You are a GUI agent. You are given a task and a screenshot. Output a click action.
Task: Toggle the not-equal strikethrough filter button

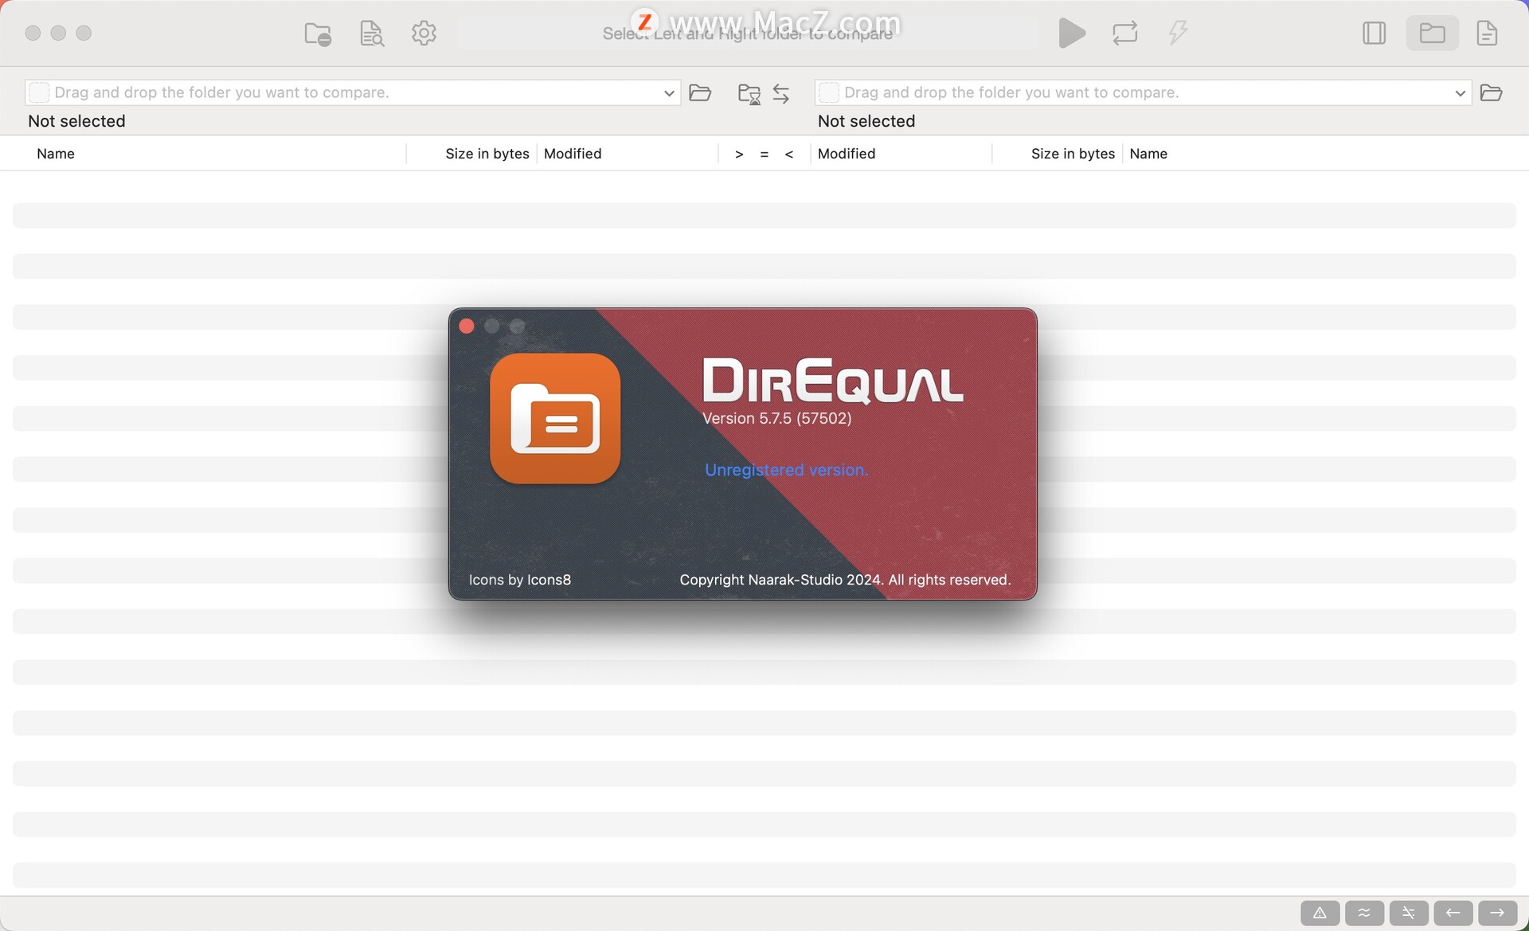point(1409,913)
